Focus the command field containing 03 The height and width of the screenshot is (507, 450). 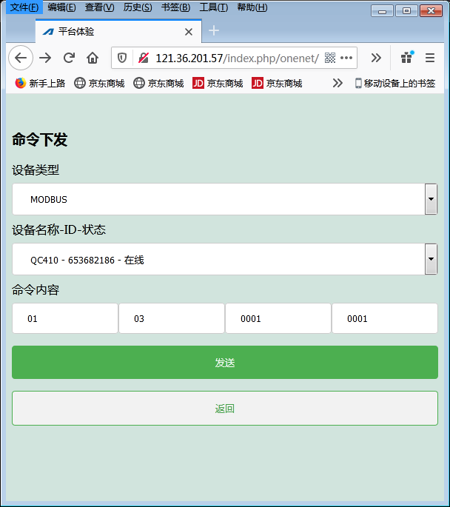click(172, 318)
